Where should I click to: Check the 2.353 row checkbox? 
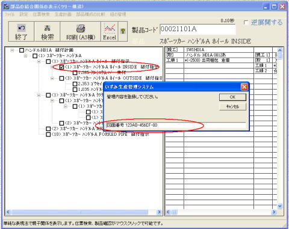pos(75,84)
